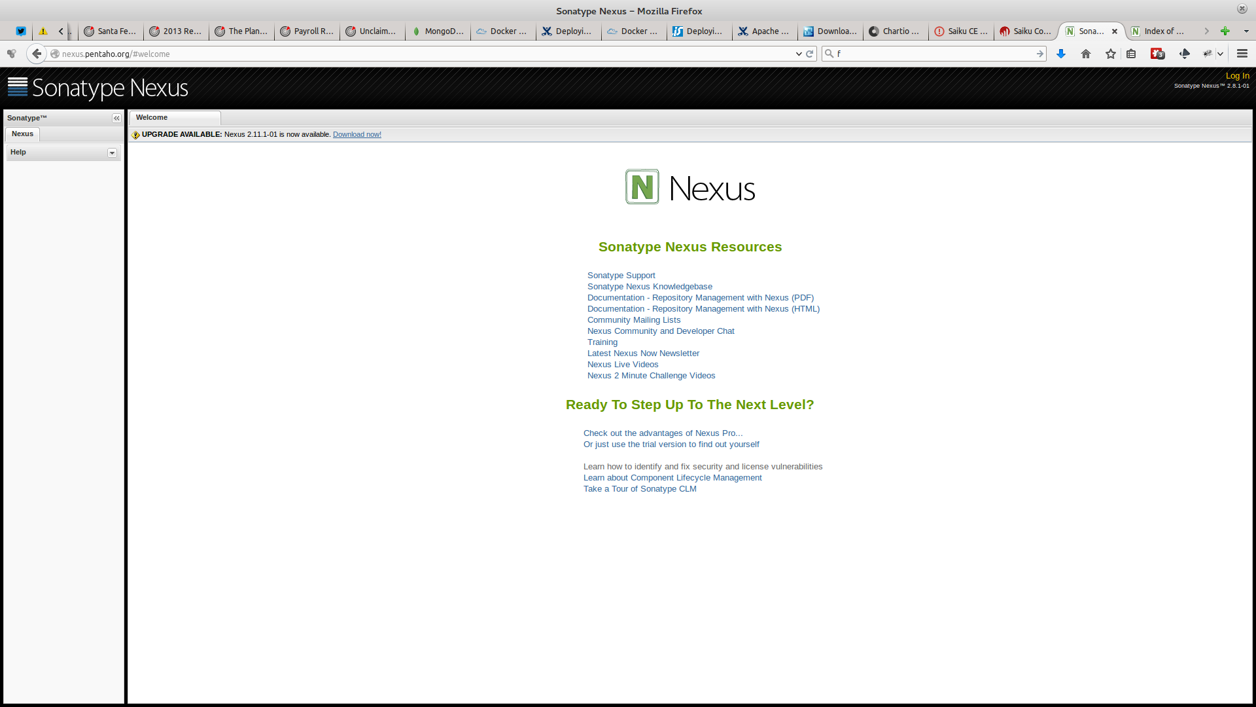
Task: Click the trial version link
Action: (x=671, y=444)
